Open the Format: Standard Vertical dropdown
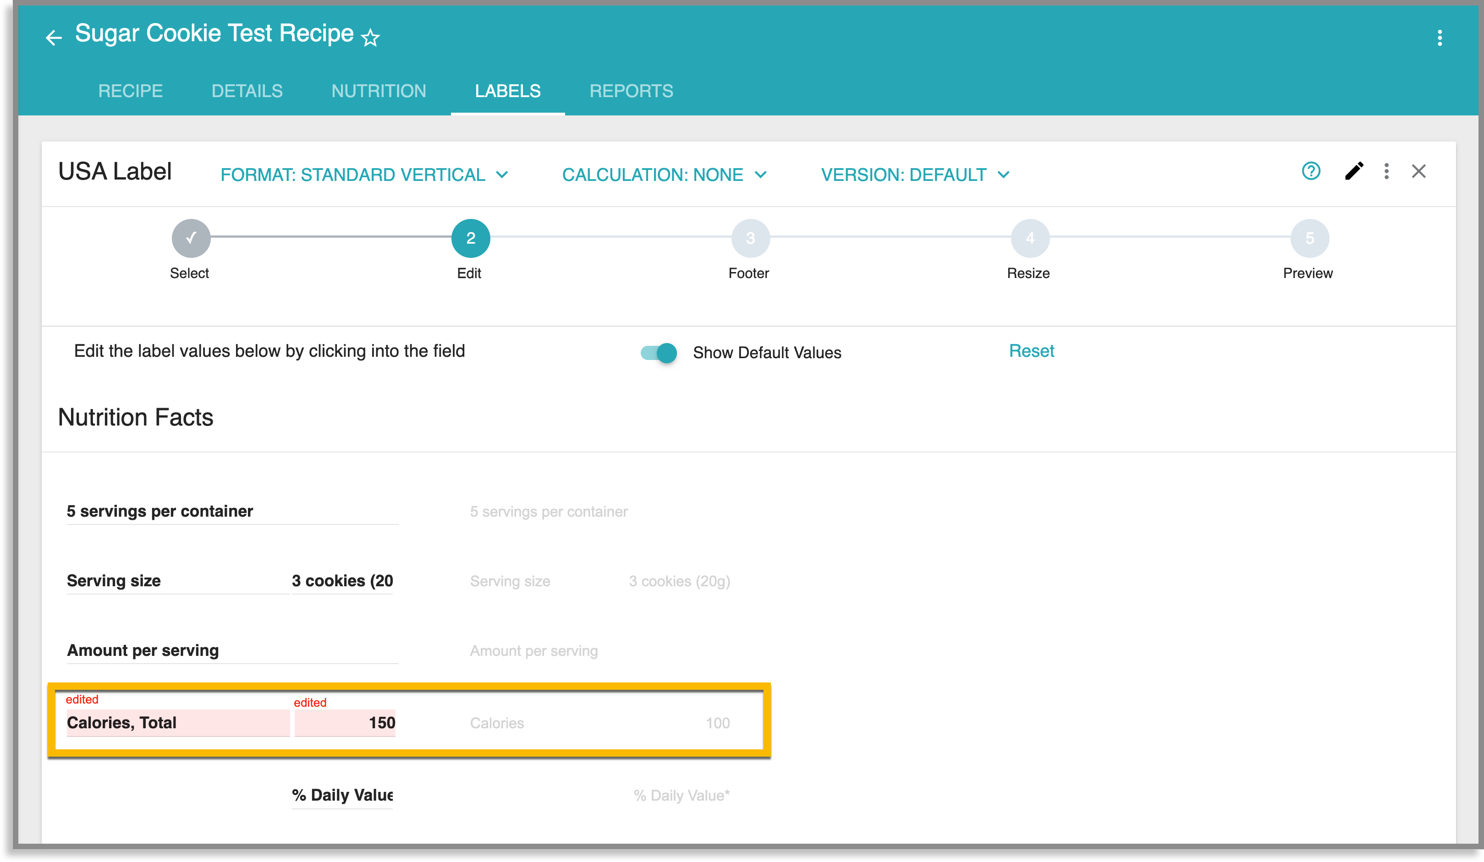Screen dimensions: 1484x862 (x=364, y=175)
